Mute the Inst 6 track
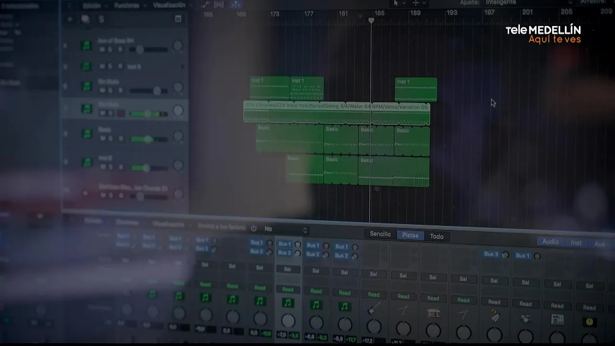 pos(102,66)
